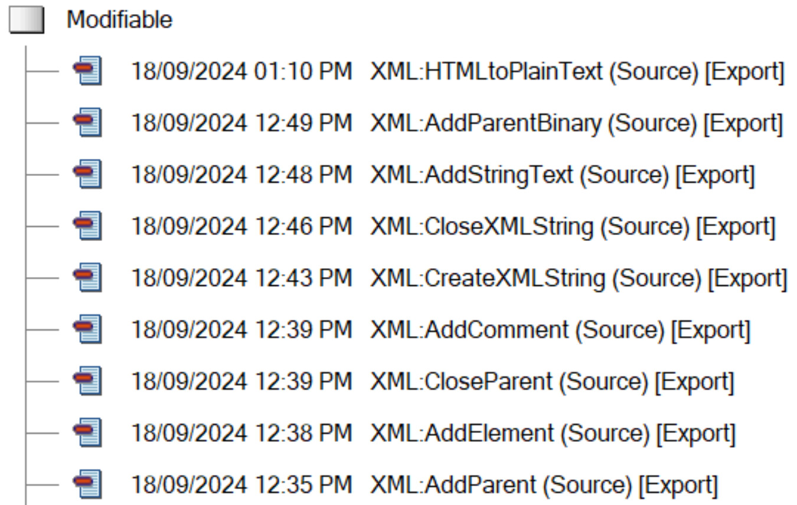Viewport: 797px width, 505px height.
Task: Open the XML:AddStringText (Source) item
Action: 561,175
